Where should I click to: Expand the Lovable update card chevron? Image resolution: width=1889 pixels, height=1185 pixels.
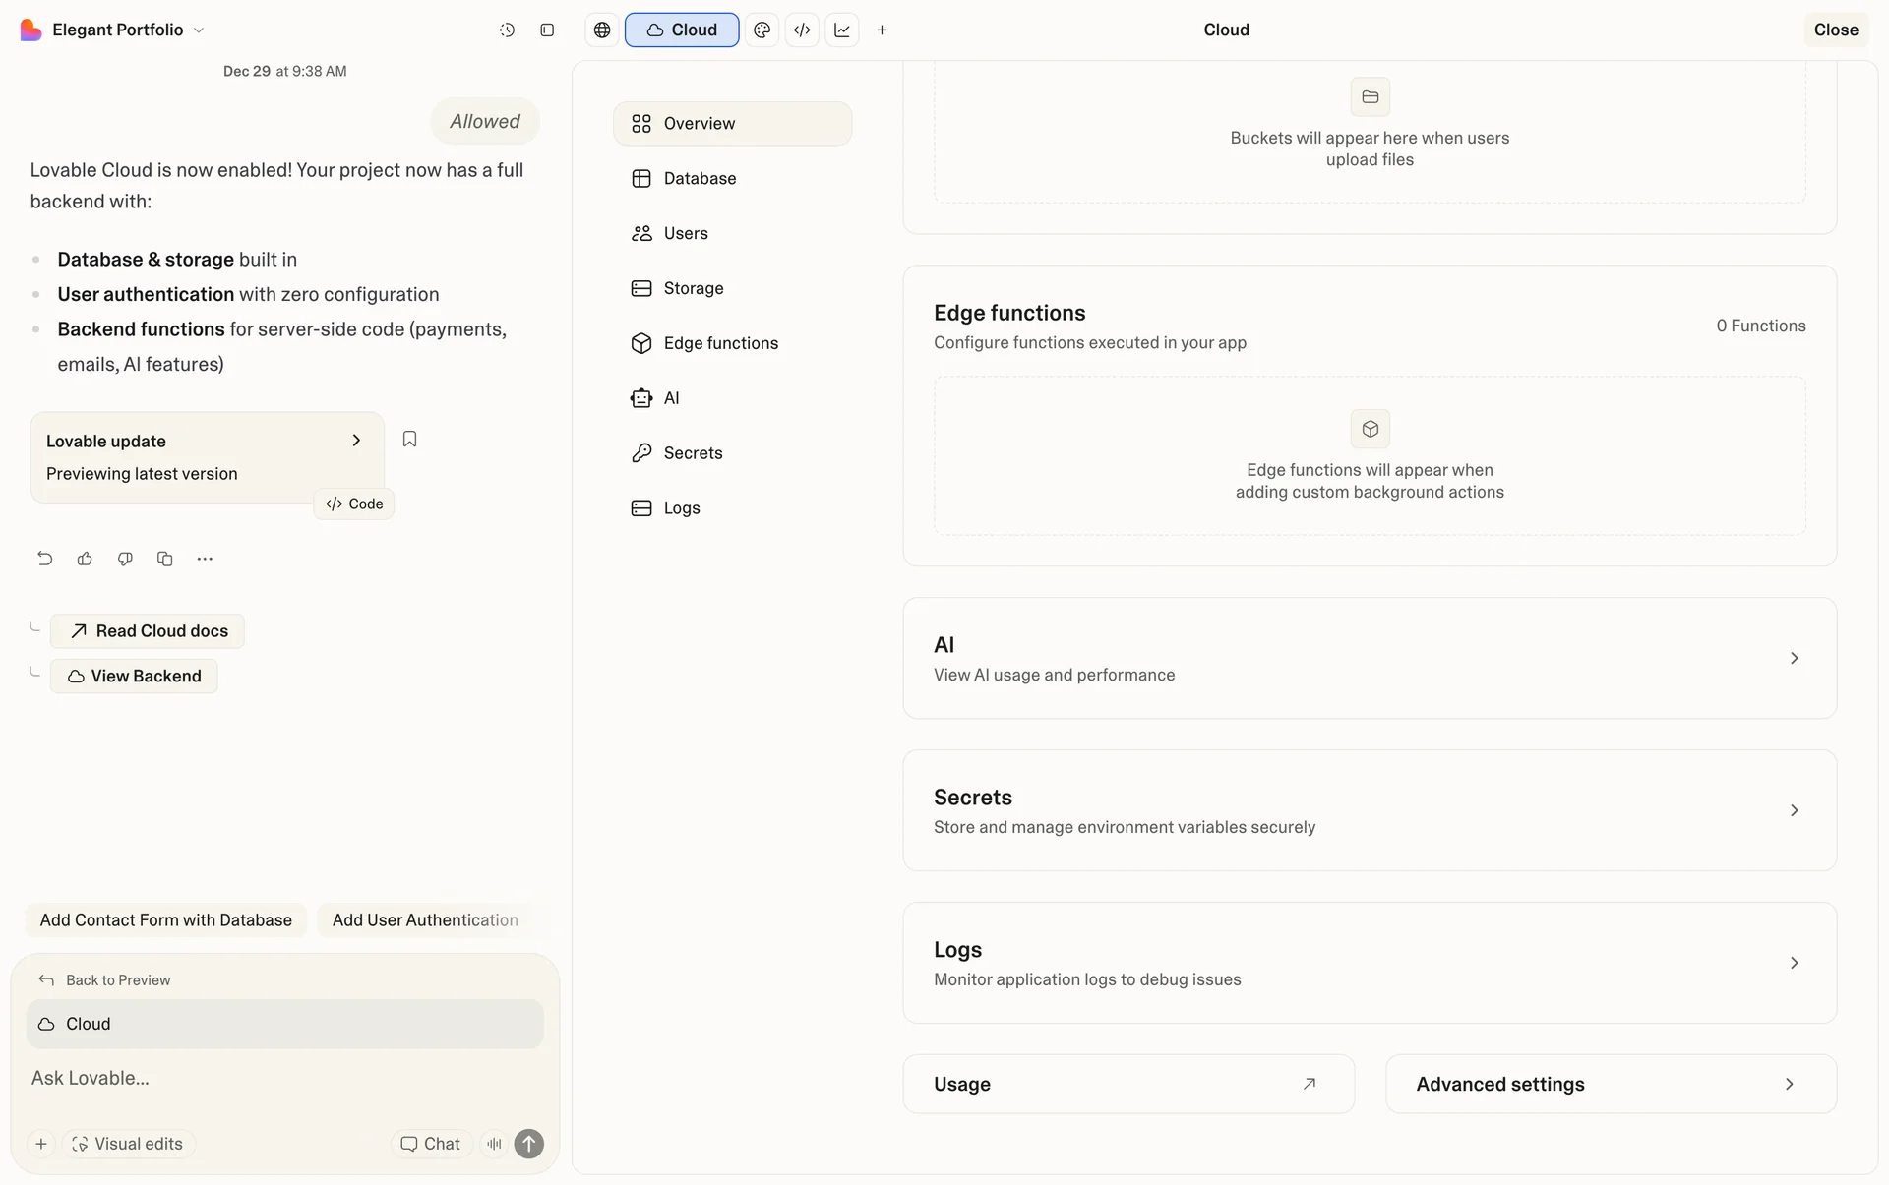pos(356,441)
